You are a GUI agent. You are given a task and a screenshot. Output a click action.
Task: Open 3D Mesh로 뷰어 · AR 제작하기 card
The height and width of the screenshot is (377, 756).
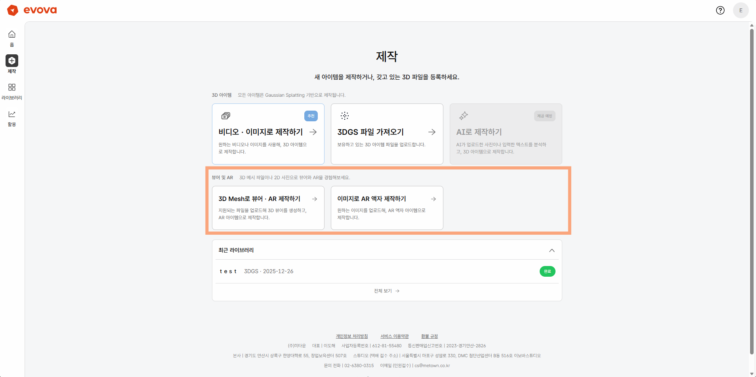tap(268, 208)
